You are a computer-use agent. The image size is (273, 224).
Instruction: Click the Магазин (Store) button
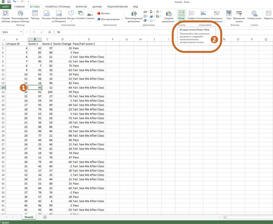[x=104, y=14]
